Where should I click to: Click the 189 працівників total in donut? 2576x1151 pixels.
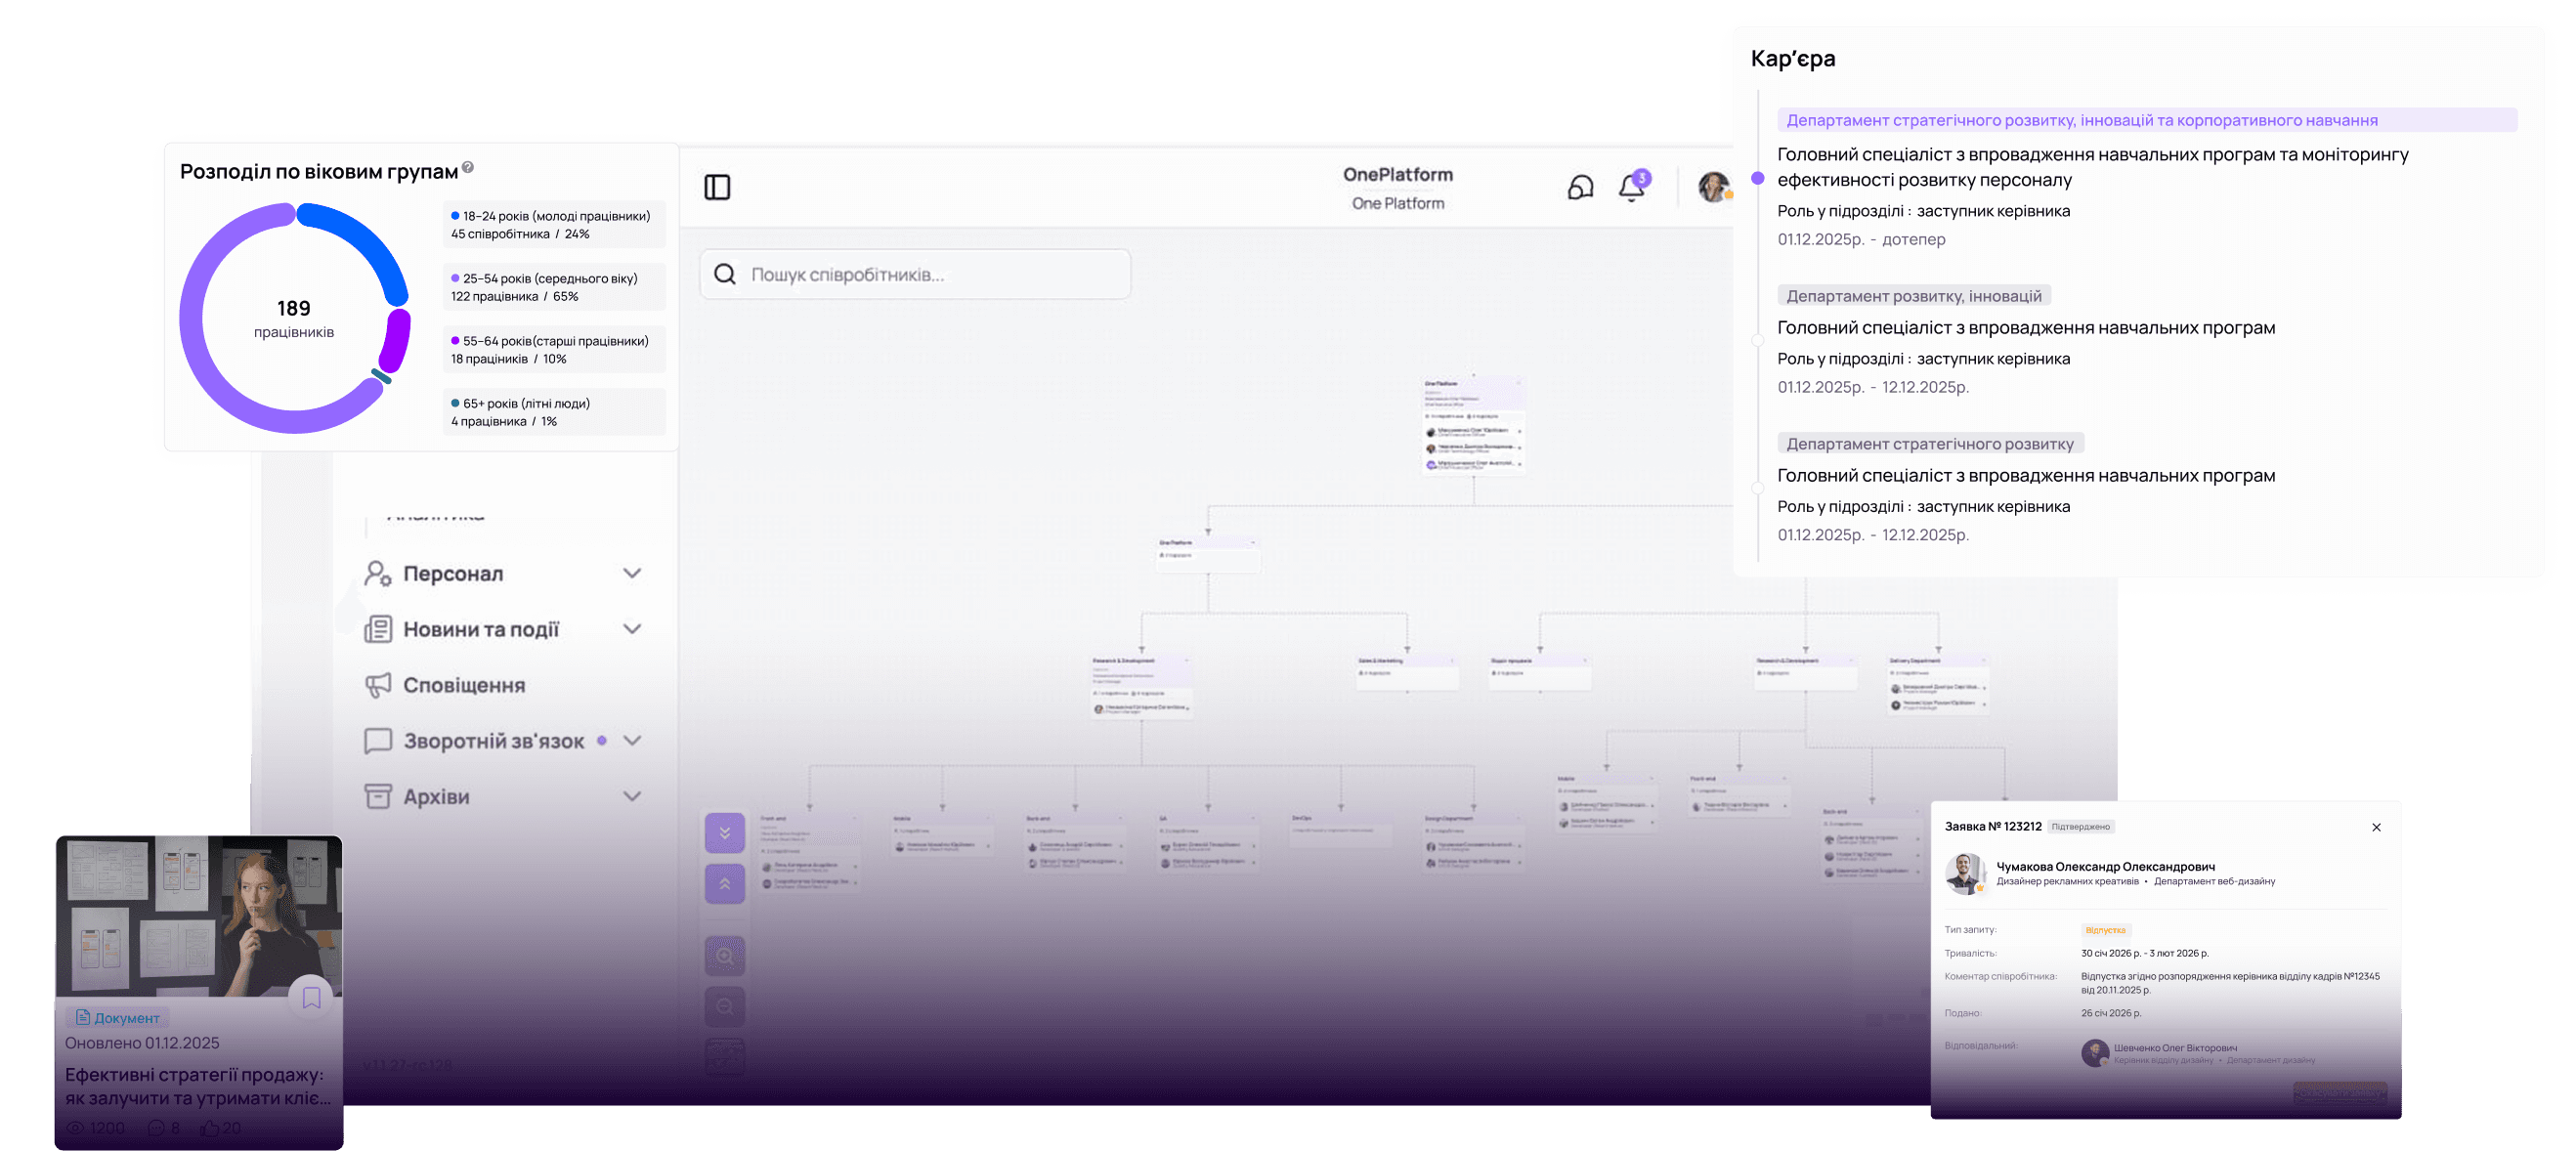[294, 319]
